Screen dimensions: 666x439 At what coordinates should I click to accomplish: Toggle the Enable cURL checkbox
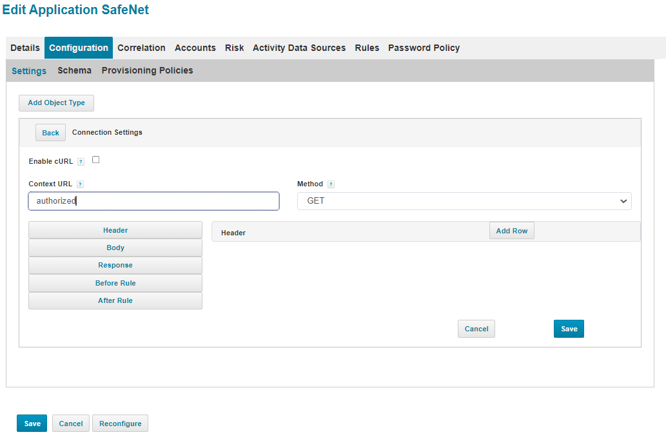coord(95,160)
